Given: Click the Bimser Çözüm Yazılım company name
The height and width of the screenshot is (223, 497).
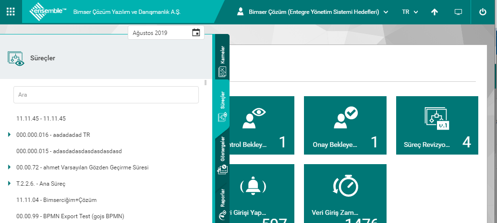Looking at the screenshot, I should pos(127,12).
